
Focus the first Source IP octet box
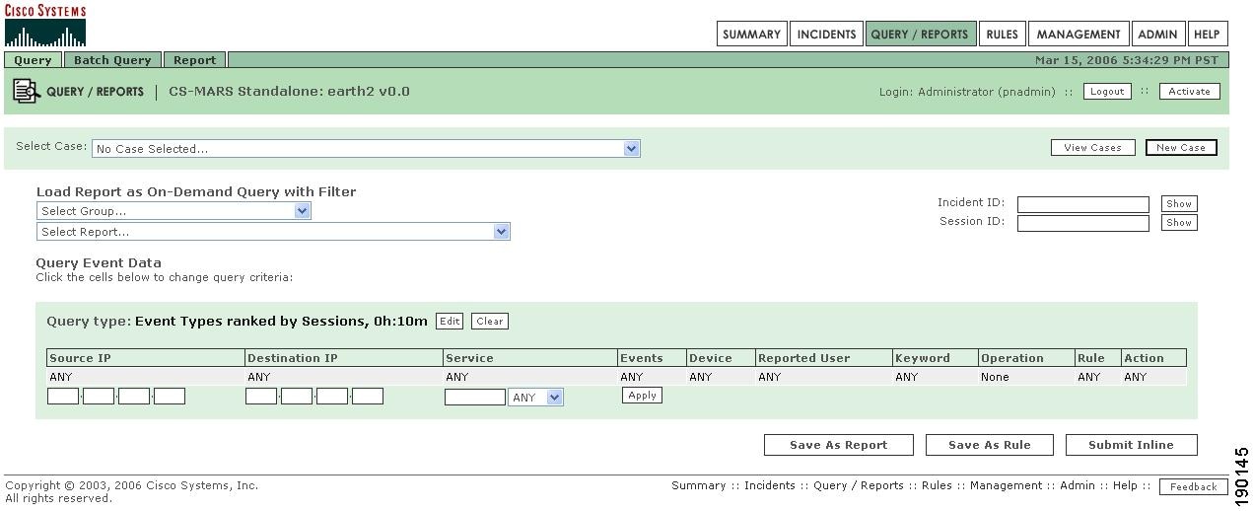click(x=63, y=397)
